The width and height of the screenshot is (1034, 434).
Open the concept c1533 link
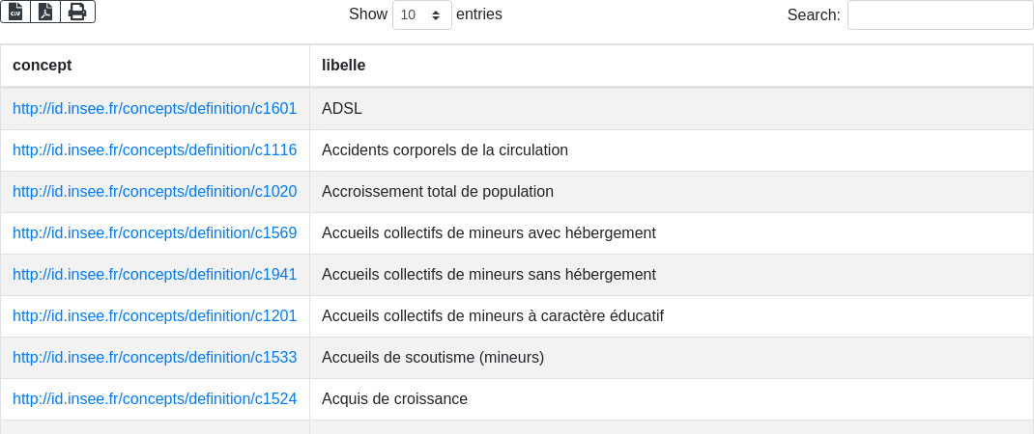[155, 358]
